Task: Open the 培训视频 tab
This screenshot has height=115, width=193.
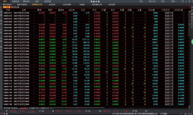Action: click(112, 5)
